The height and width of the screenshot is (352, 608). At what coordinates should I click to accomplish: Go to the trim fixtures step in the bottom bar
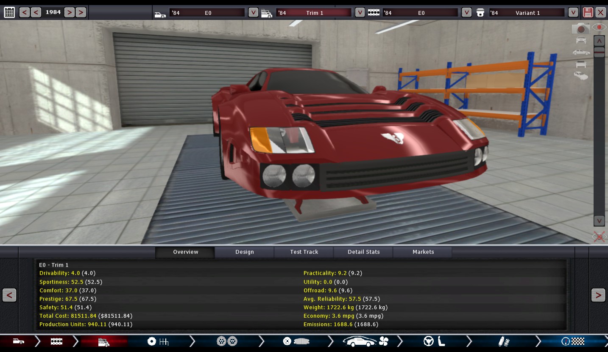pyautogui.click(x=104, y=341)
